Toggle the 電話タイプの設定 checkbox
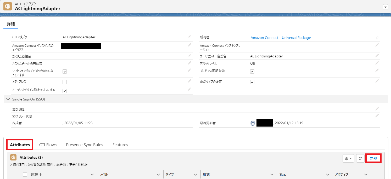 point(252,82)
